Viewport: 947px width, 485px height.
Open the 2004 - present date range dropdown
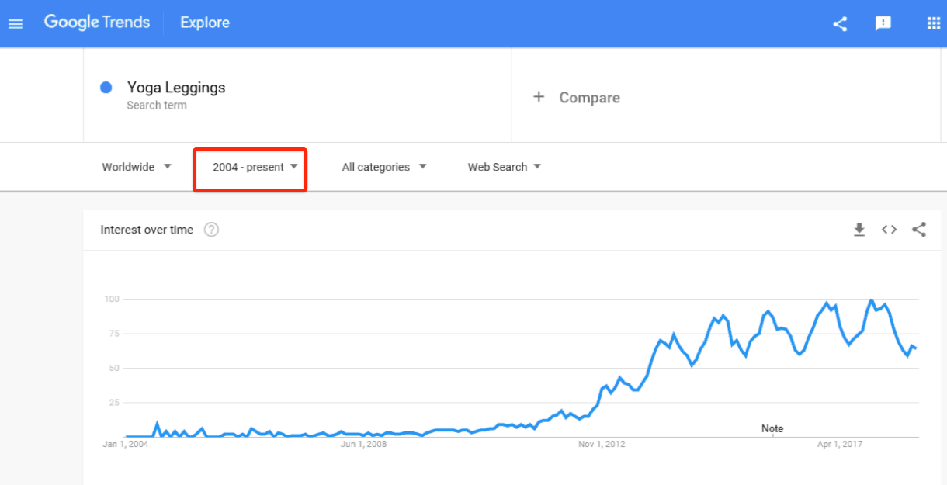click(255, 167)
